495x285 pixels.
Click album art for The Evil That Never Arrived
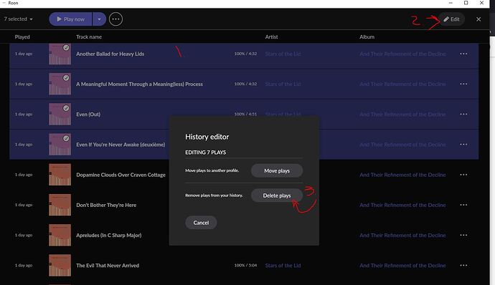(x=60, y=265)
